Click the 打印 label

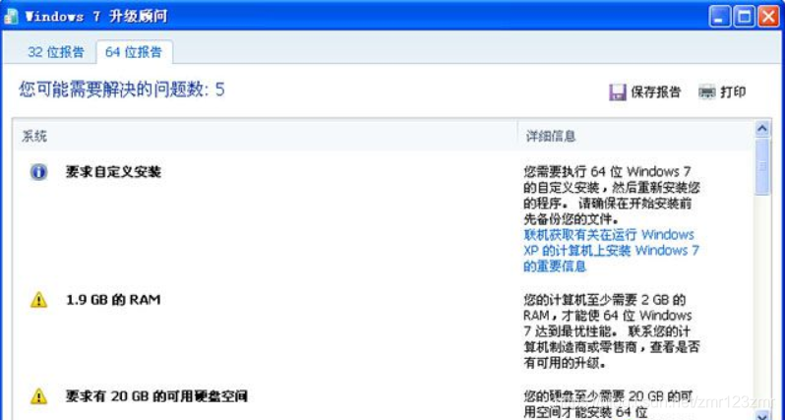point(733,92)
